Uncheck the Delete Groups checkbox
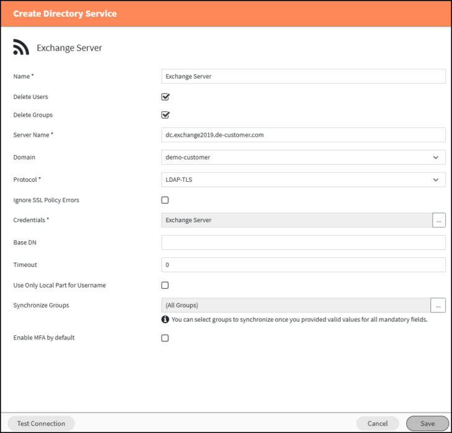 [x=165, y=115]
